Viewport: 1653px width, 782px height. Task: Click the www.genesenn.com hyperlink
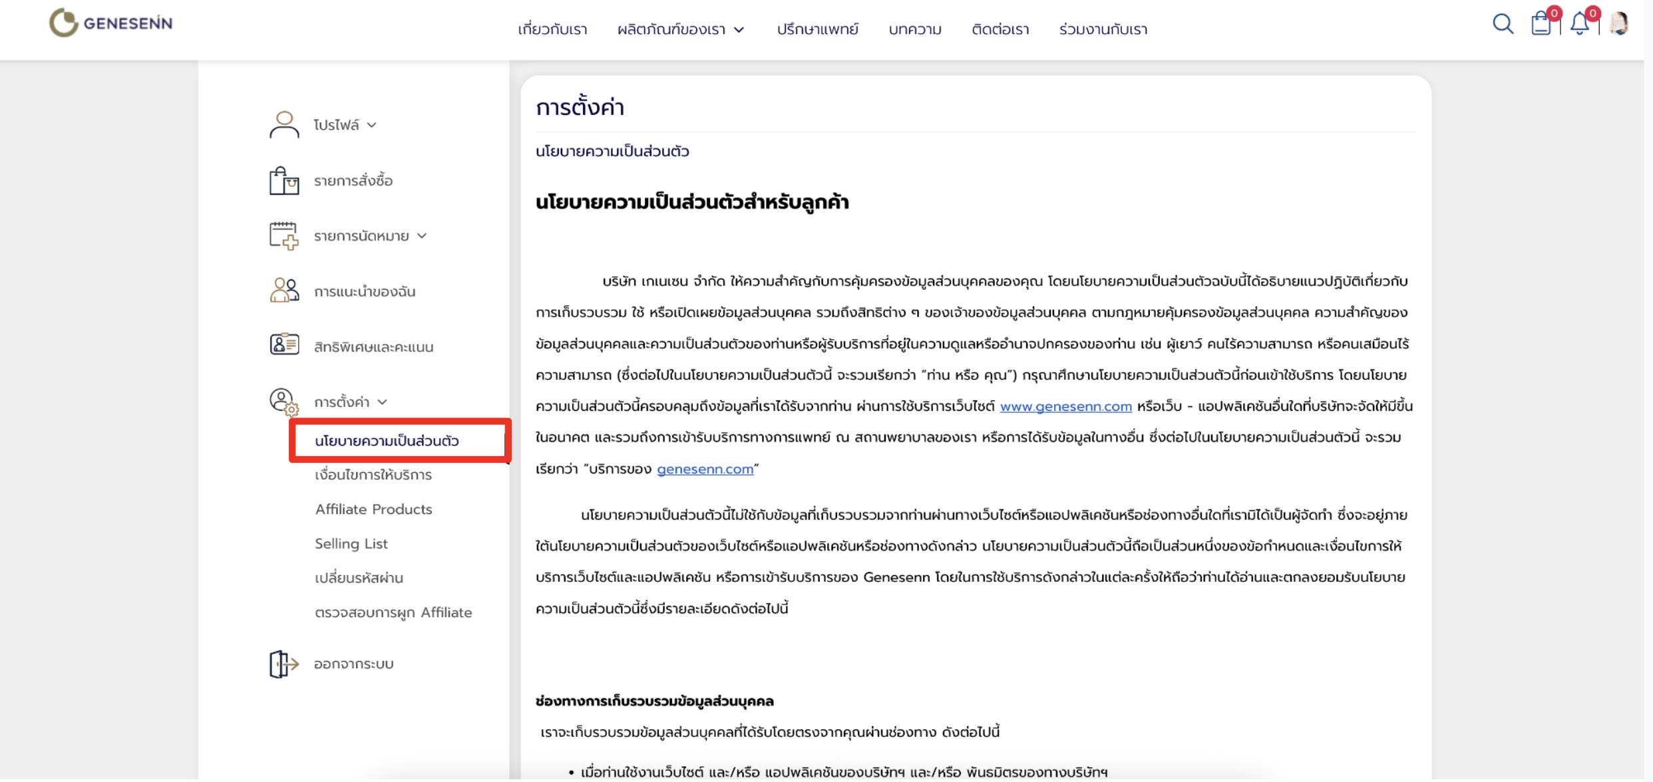click(1065, 406)
